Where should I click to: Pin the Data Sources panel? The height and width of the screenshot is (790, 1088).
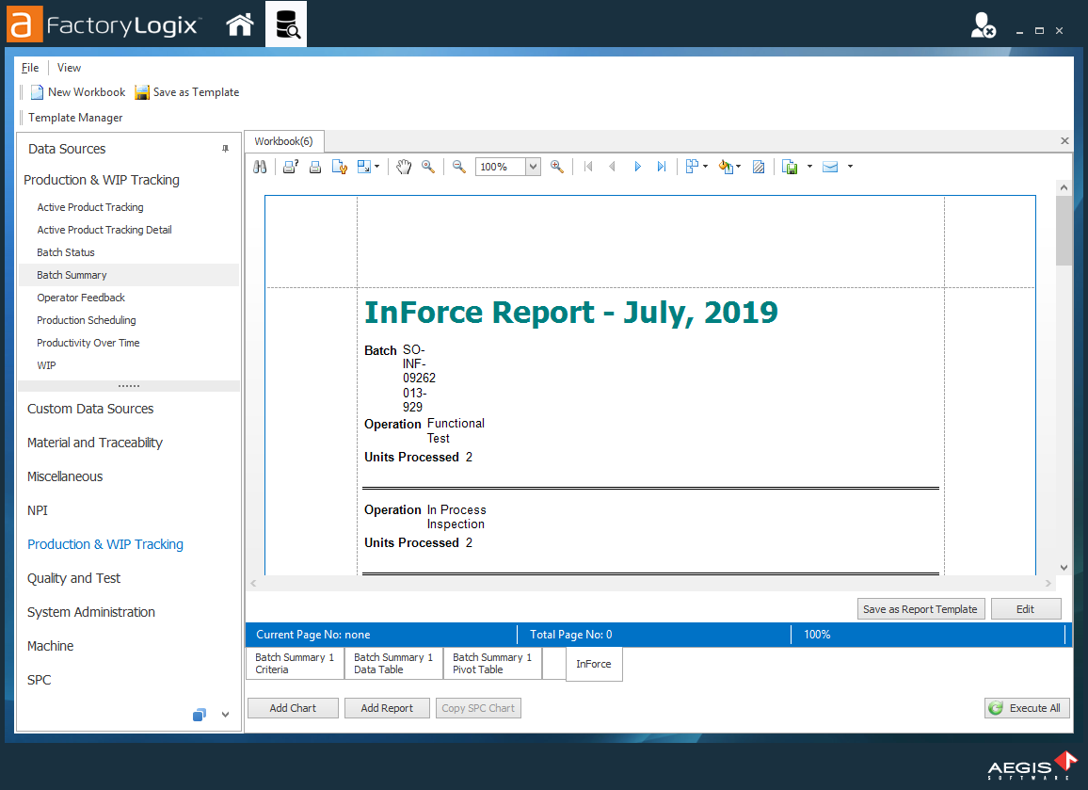(226, 149)
